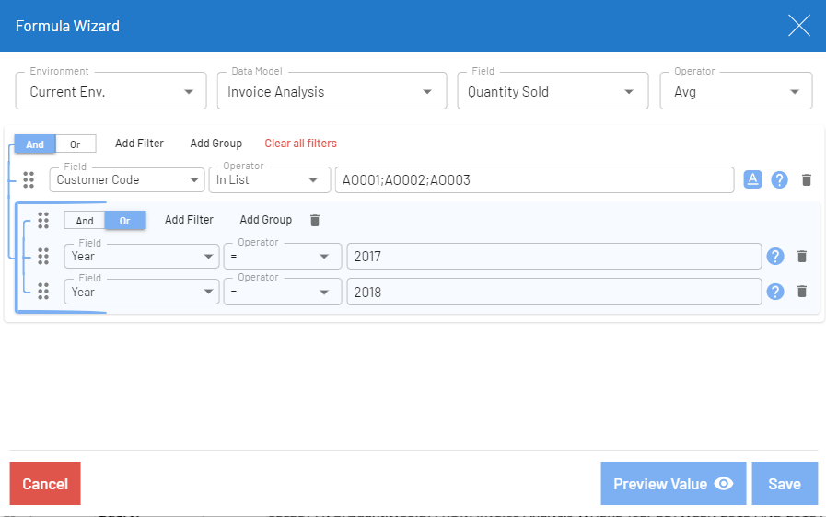Viewport: 826px width, 517px height.
Task: Delete the Year 2017 filter row
Action: [802, 257]
